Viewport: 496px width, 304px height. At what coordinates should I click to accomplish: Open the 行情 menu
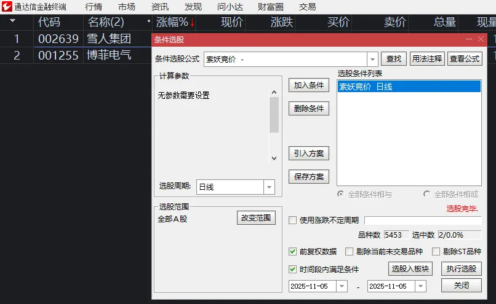pos(94,7)
